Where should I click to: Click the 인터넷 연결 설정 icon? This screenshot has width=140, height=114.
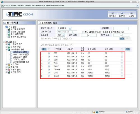click(x=9, y=32)
